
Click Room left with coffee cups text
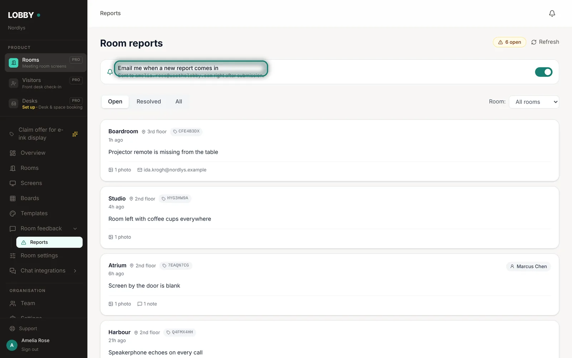pos(159,219)
